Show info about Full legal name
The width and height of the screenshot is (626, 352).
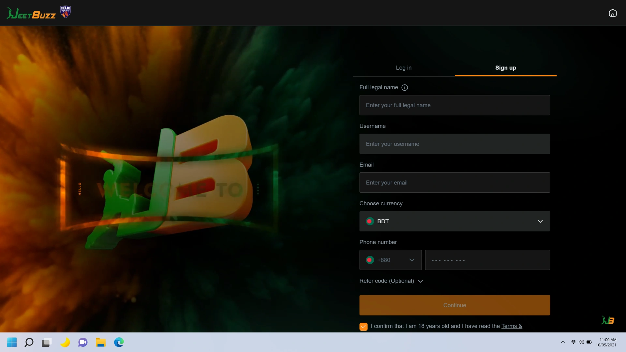click(x=405, y=87)
